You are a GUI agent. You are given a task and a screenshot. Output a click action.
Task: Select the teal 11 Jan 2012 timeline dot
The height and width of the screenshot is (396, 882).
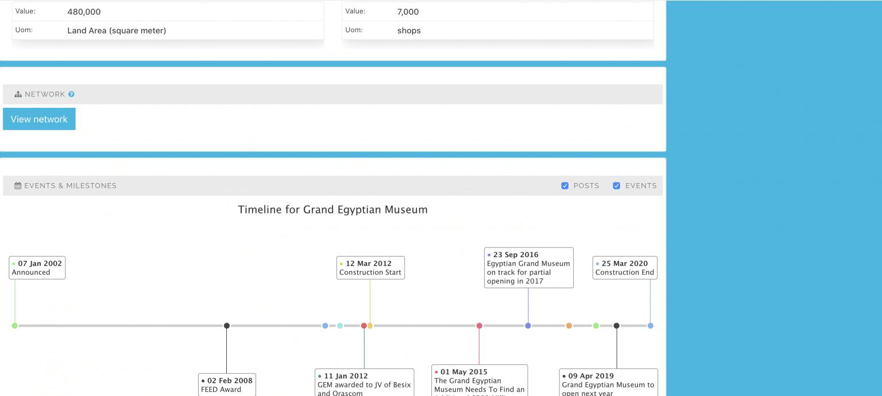coord(363,325)
